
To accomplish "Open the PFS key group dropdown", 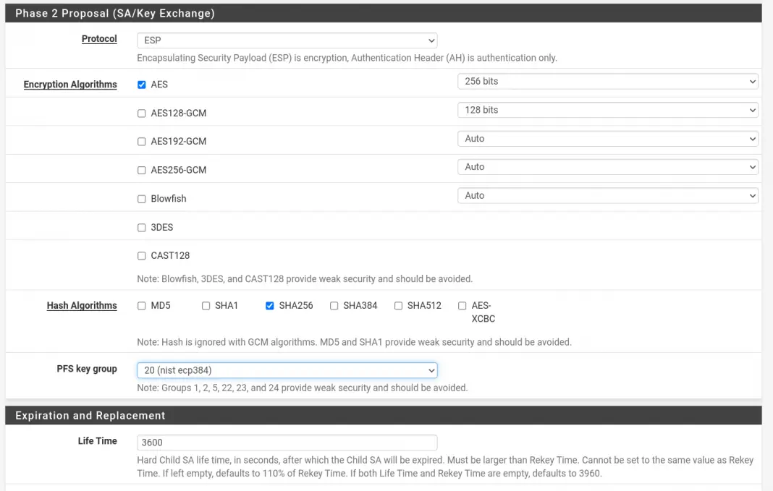I will [287, 370].
